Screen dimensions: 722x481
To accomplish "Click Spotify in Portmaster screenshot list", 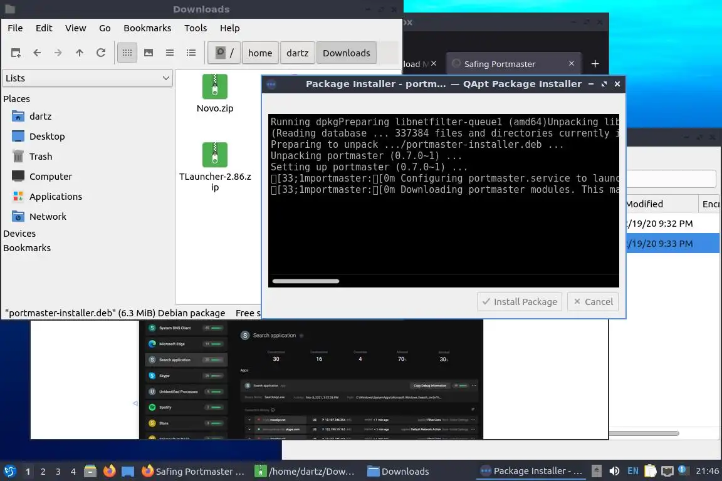I will click(186, 407).
